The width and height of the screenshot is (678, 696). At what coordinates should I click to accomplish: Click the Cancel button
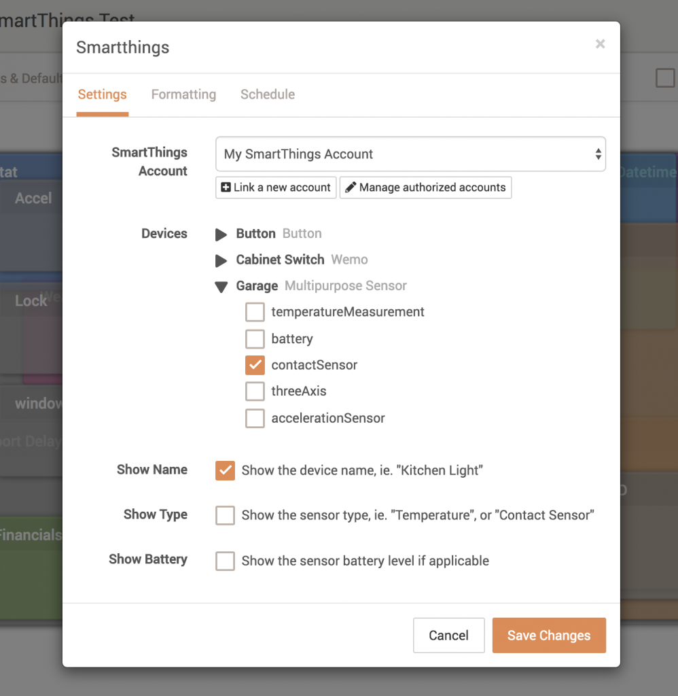pos(448,636)
